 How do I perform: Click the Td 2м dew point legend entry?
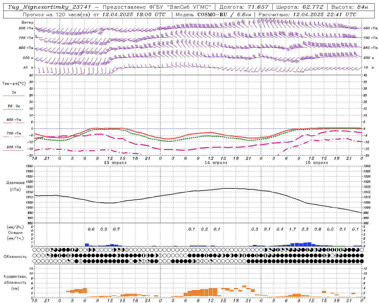[x=14, y=106]
